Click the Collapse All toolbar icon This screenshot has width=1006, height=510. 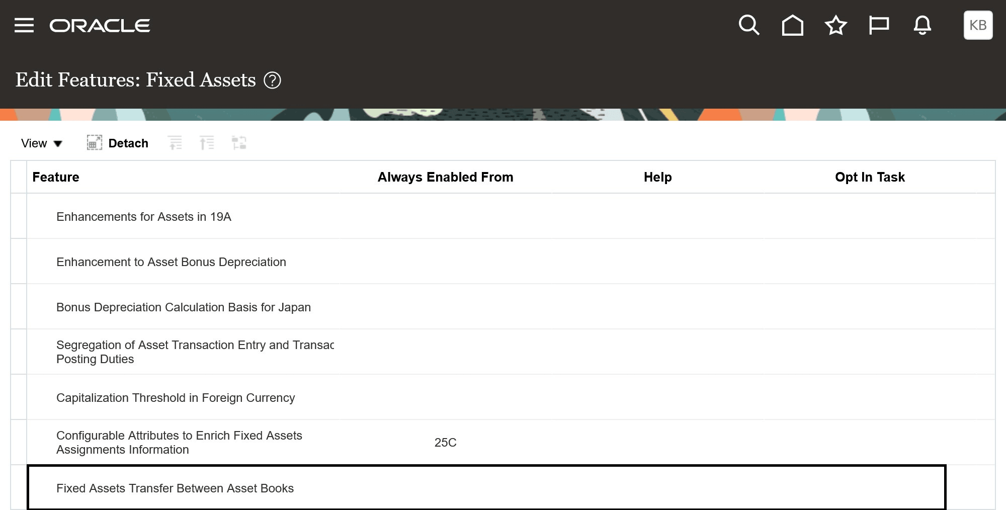[x=175, y=143]
